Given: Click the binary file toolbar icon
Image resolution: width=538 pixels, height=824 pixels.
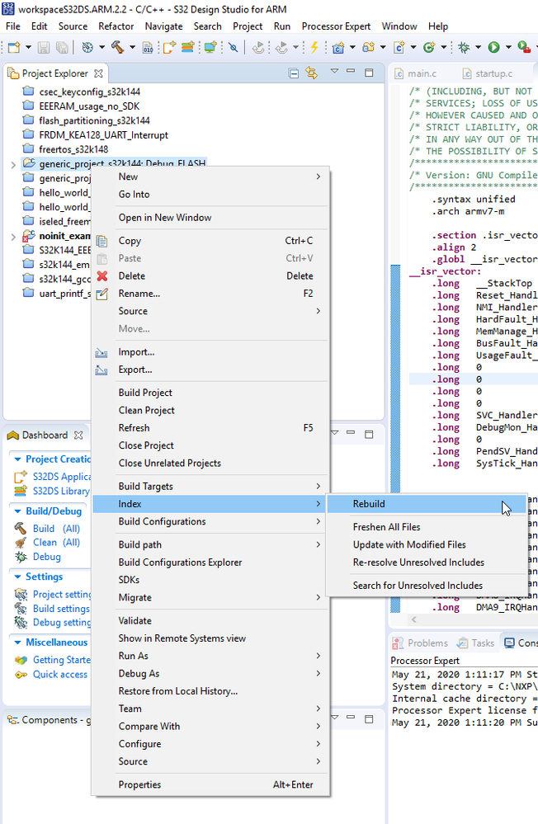Looking at the screenshot, I should (148, 47).
